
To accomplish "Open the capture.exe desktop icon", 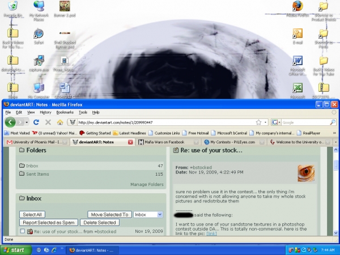I will coord(39,63).
